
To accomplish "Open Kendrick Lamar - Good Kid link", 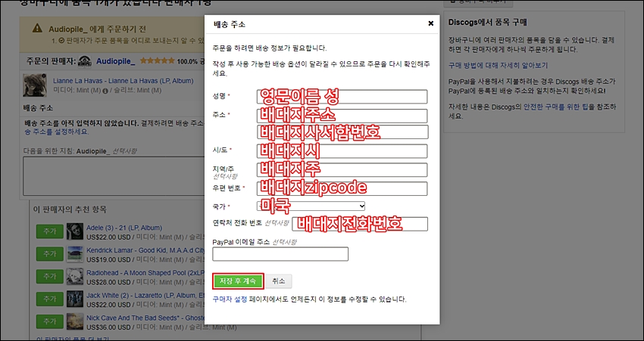I will click(x=145, y=250).
